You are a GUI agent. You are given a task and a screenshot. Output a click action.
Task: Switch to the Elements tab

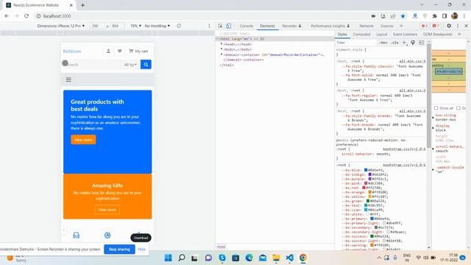pos(267,26)
